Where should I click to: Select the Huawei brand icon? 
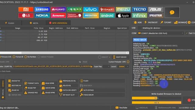click(58, 9)
